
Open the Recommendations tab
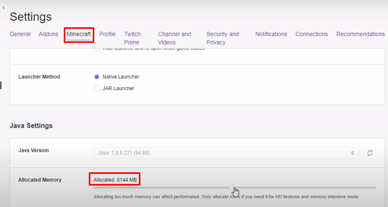(x=361, y=34)
